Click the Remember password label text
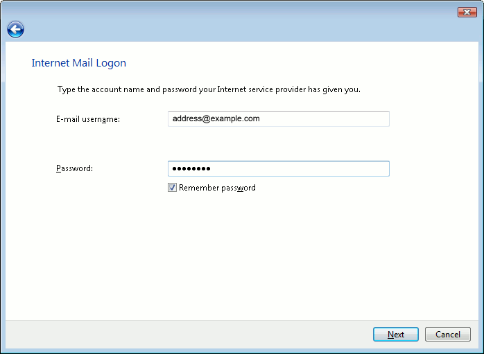This screenshot has height=354, width=484. click(x=217, y=188)
